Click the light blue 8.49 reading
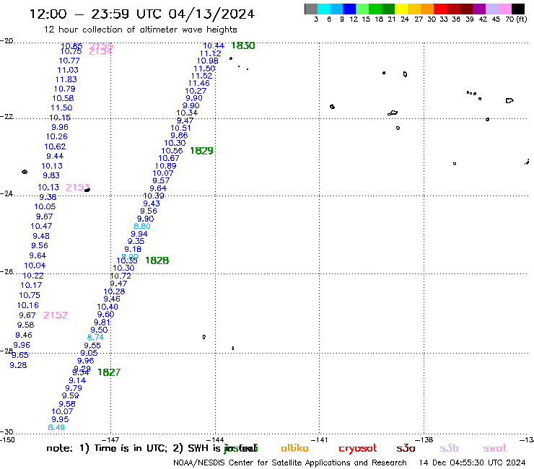Viewport: 534px width, 469px height. 56,427
